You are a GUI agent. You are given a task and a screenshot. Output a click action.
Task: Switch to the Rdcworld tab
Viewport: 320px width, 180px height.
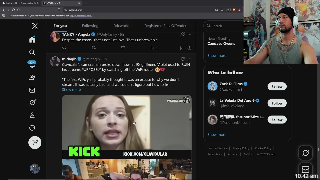121,26
